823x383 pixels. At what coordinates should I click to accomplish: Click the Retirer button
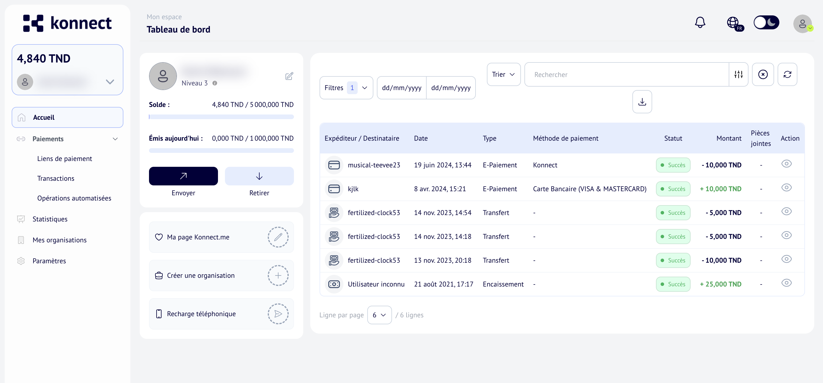[259, 176]
